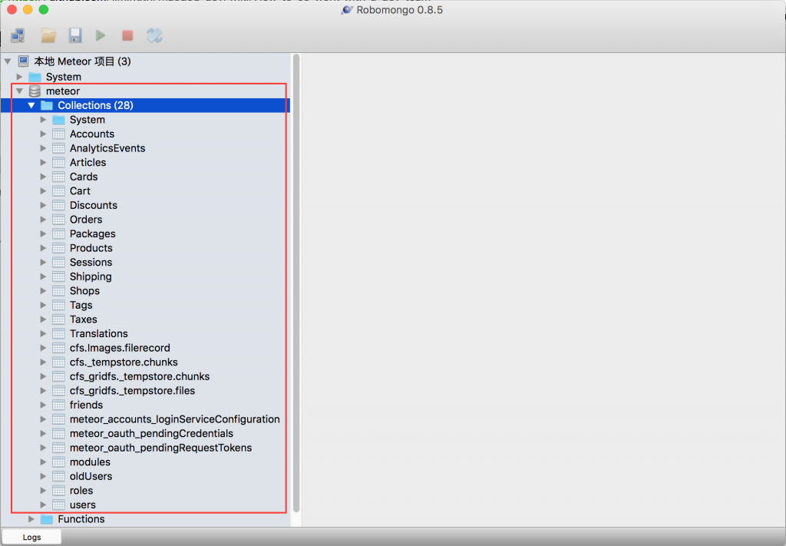Click the Cart collection table icon
786x546 pixels.
58,191
